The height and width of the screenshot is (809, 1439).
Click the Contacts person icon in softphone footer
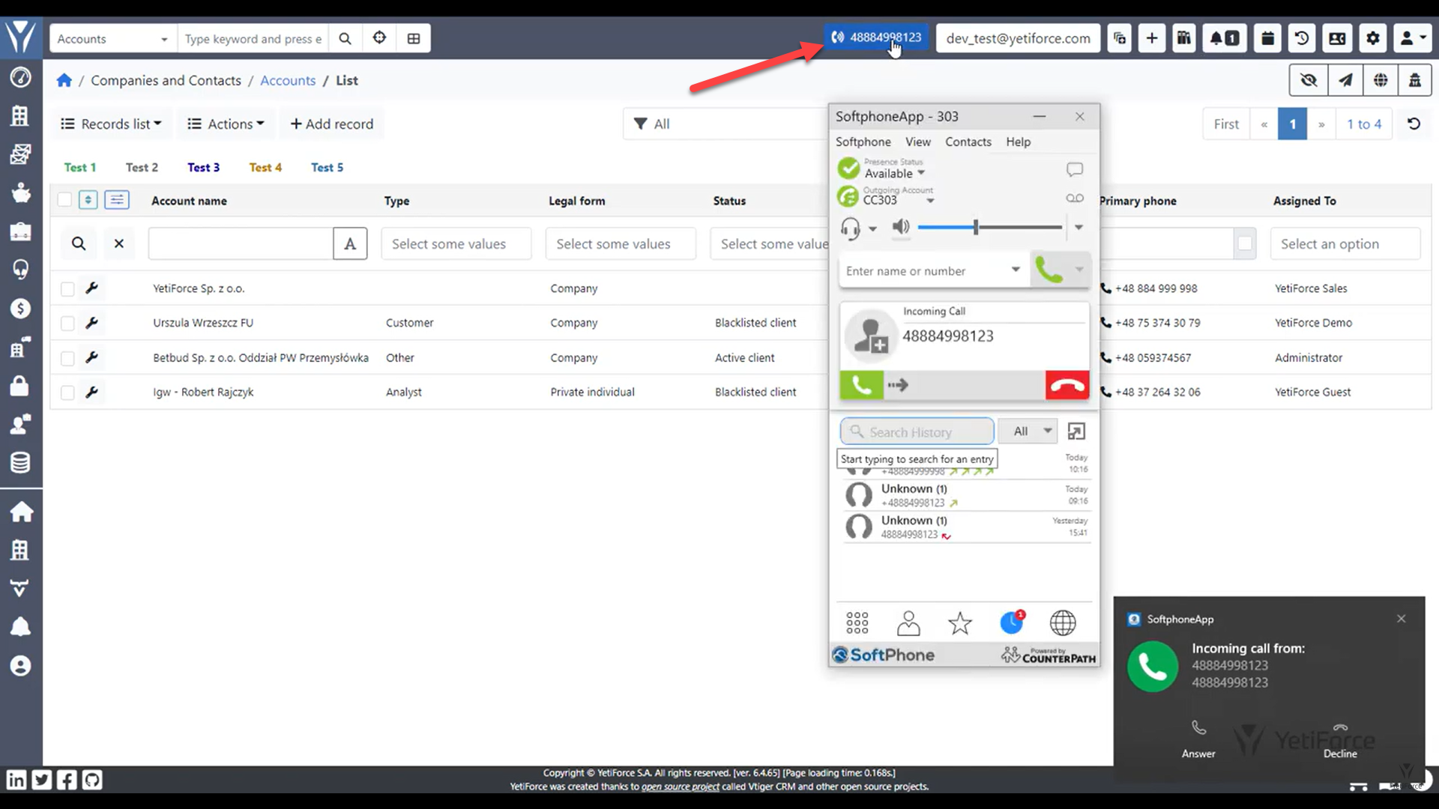(x=908, y=623)
